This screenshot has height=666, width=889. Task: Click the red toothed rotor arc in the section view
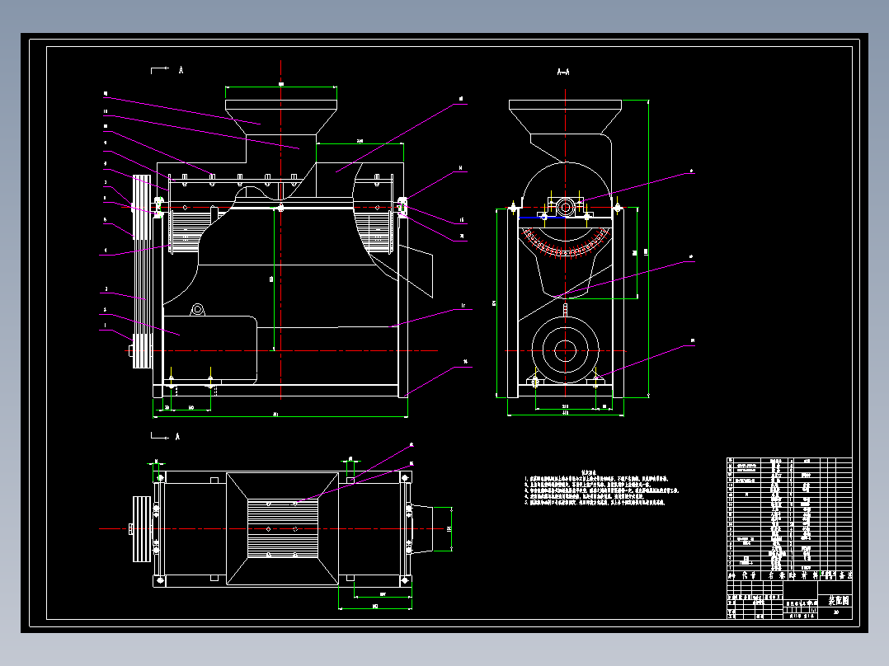(x=565, y=243)
